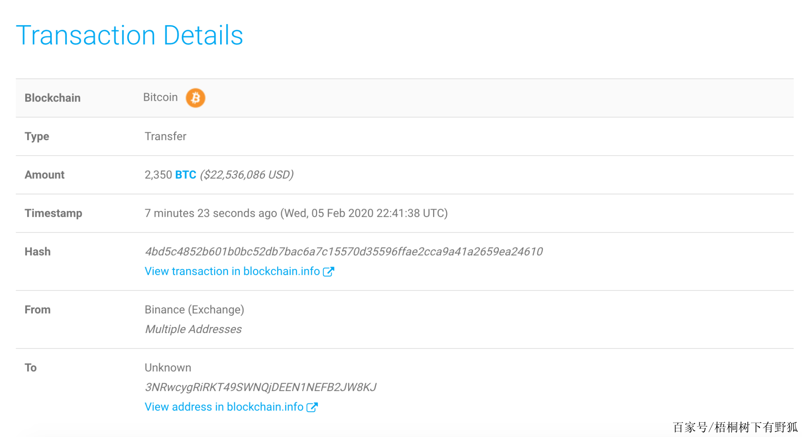This screenshot has width=802, height=437.
Task: Click the orange Bitcoin logo icon
Action: coord(195,98)
